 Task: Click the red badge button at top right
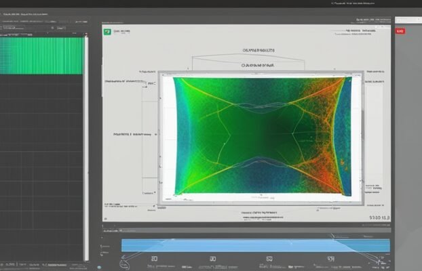point(400,31)
